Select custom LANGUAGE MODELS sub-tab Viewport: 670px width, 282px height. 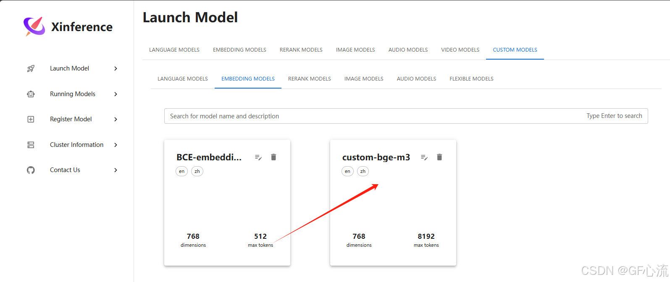click(x=183, y=78)
